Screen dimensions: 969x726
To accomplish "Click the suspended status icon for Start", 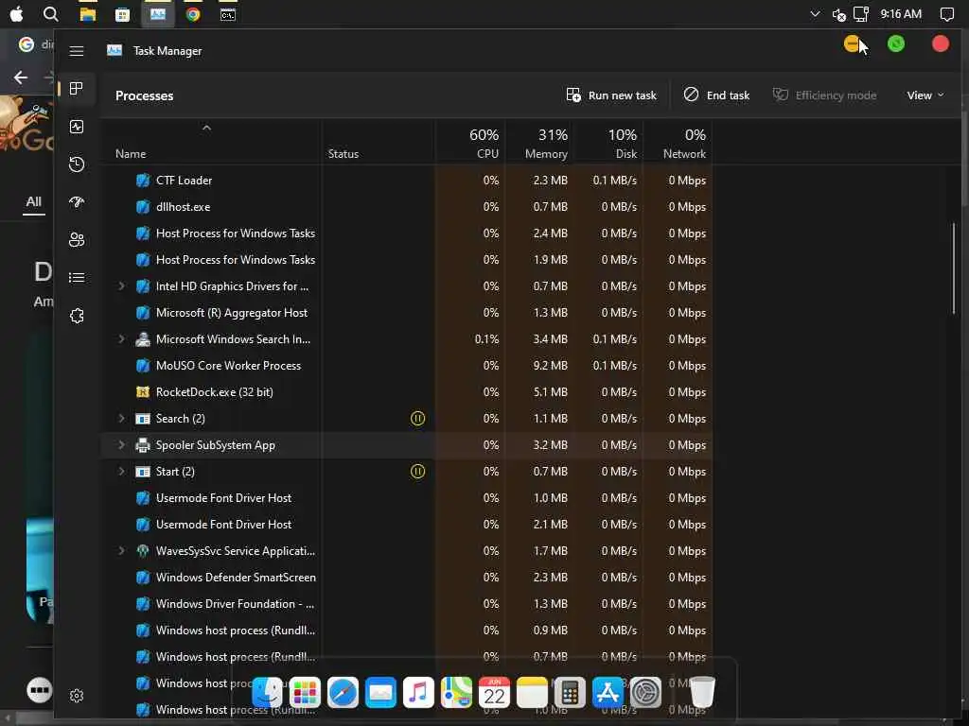I will (x=417, y=472).
